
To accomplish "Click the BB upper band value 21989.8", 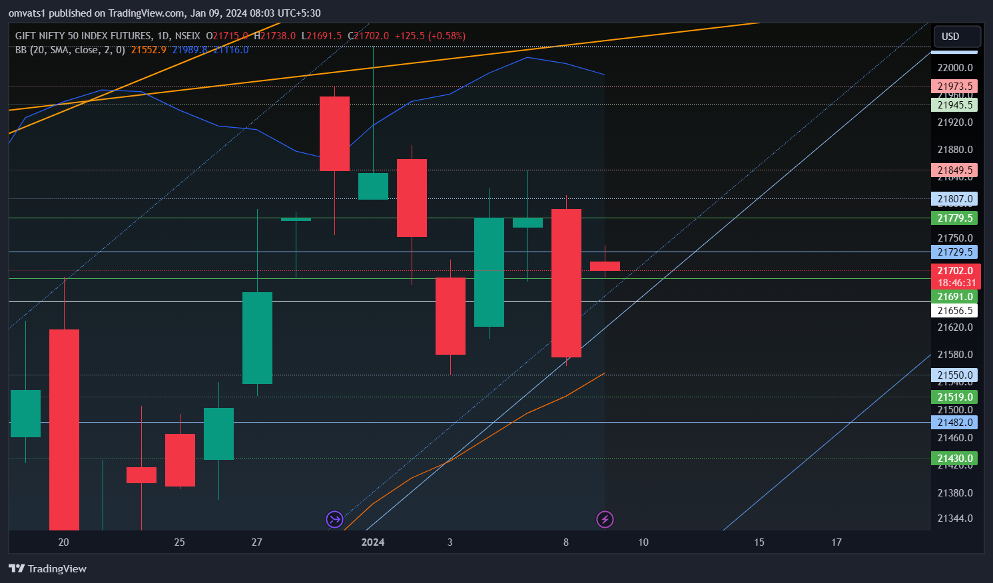I will click(x=190, y=50).
